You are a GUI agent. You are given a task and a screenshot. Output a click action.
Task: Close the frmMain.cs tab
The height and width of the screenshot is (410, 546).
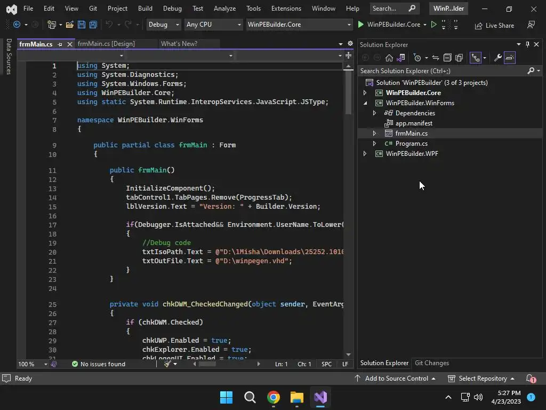point(70,44)
